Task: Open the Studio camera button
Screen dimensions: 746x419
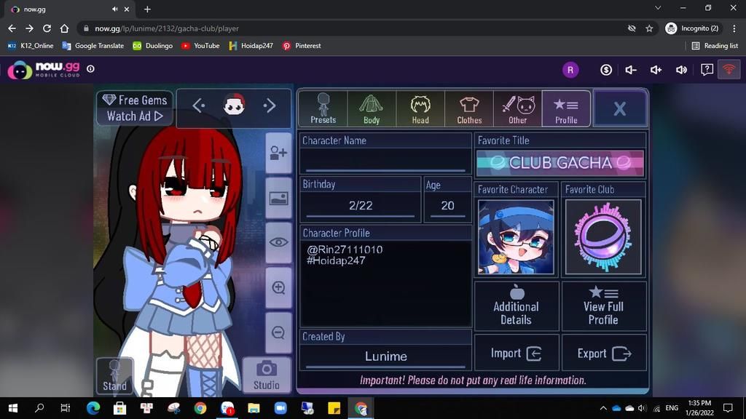Action: coord(267,375)
